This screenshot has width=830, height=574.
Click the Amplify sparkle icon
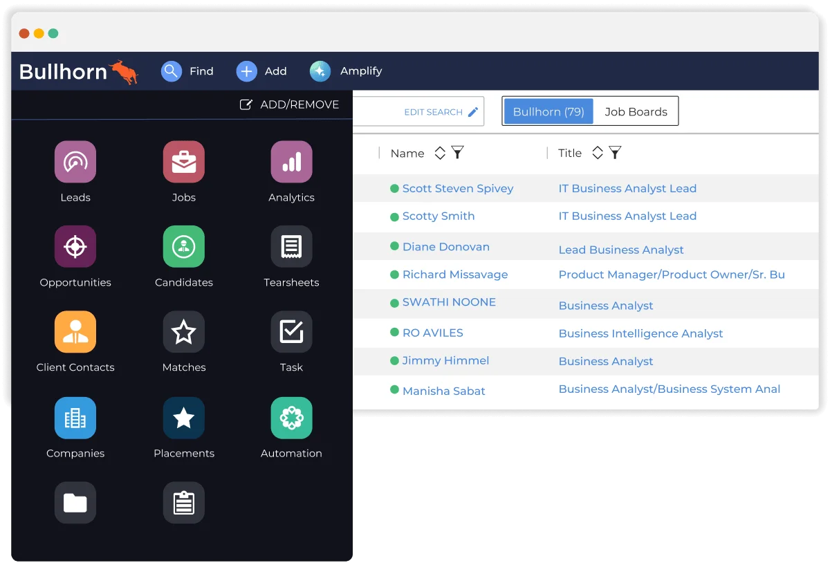point(320,71)
